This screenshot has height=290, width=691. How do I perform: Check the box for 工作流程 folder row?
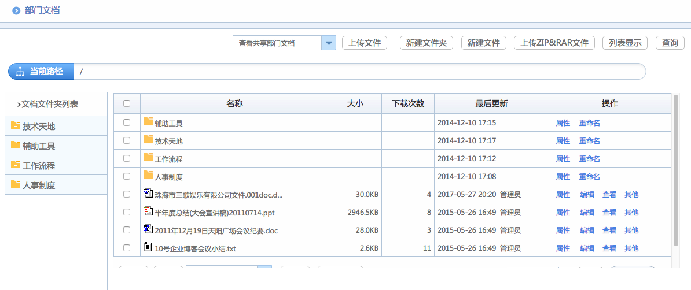pos(127,158)
